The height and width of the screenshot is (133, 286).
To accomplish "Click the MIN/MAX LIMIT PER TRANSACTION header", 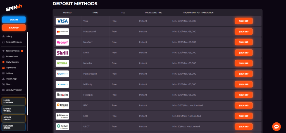I will tap(198, 13).
